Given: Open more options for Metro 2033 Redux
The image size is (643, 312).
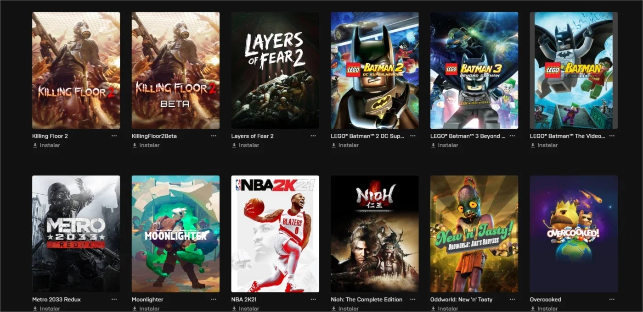Looking at the screenshot, I should 114,299.
